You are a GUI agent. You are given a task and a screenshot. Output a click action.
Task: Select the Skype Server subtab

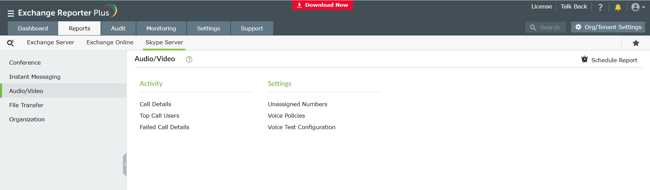coord(164,42)
